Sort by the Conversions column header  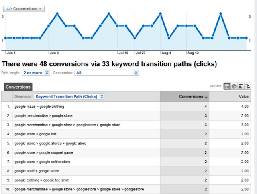[185, 97]
